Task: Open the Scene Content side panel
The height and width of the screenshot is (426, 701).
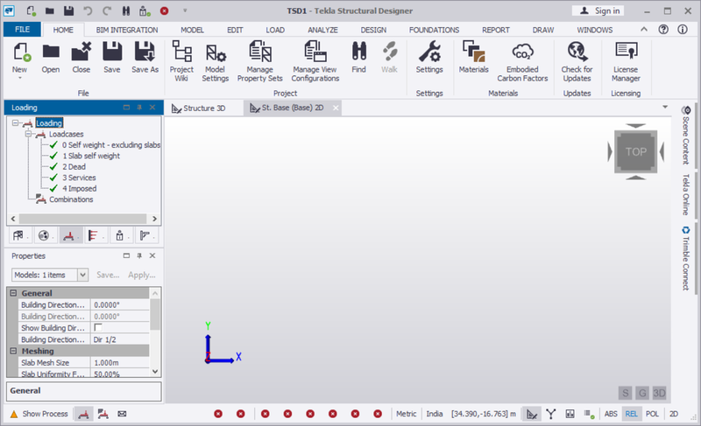Action: click(x=686, y=136)
